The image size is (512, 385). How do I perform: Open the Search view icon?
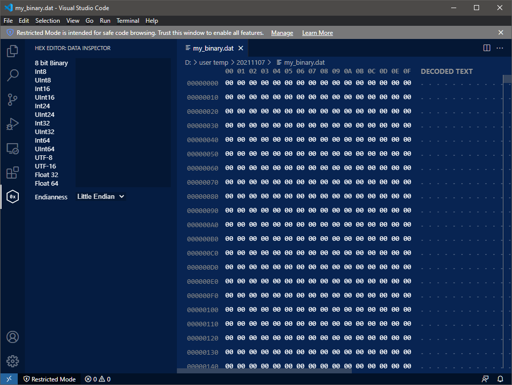[12, 75]
